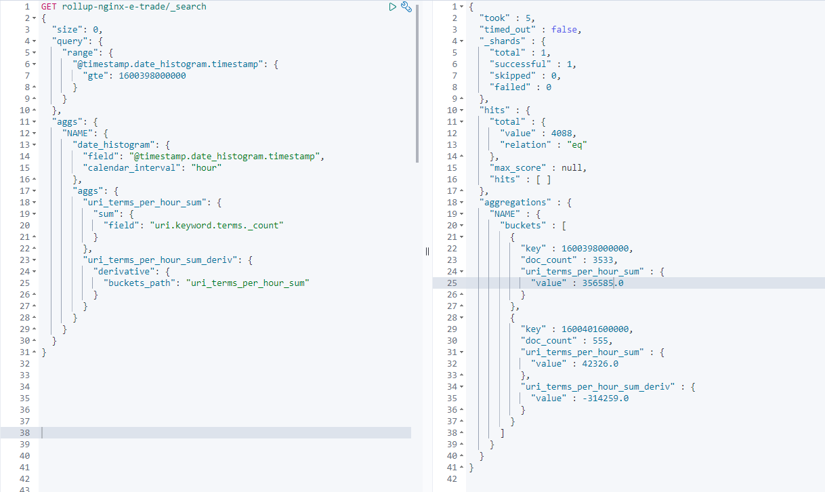Click the "calendar_interval" value "hour"
This screenshot has width=825, height=492.
coord(207,168)
